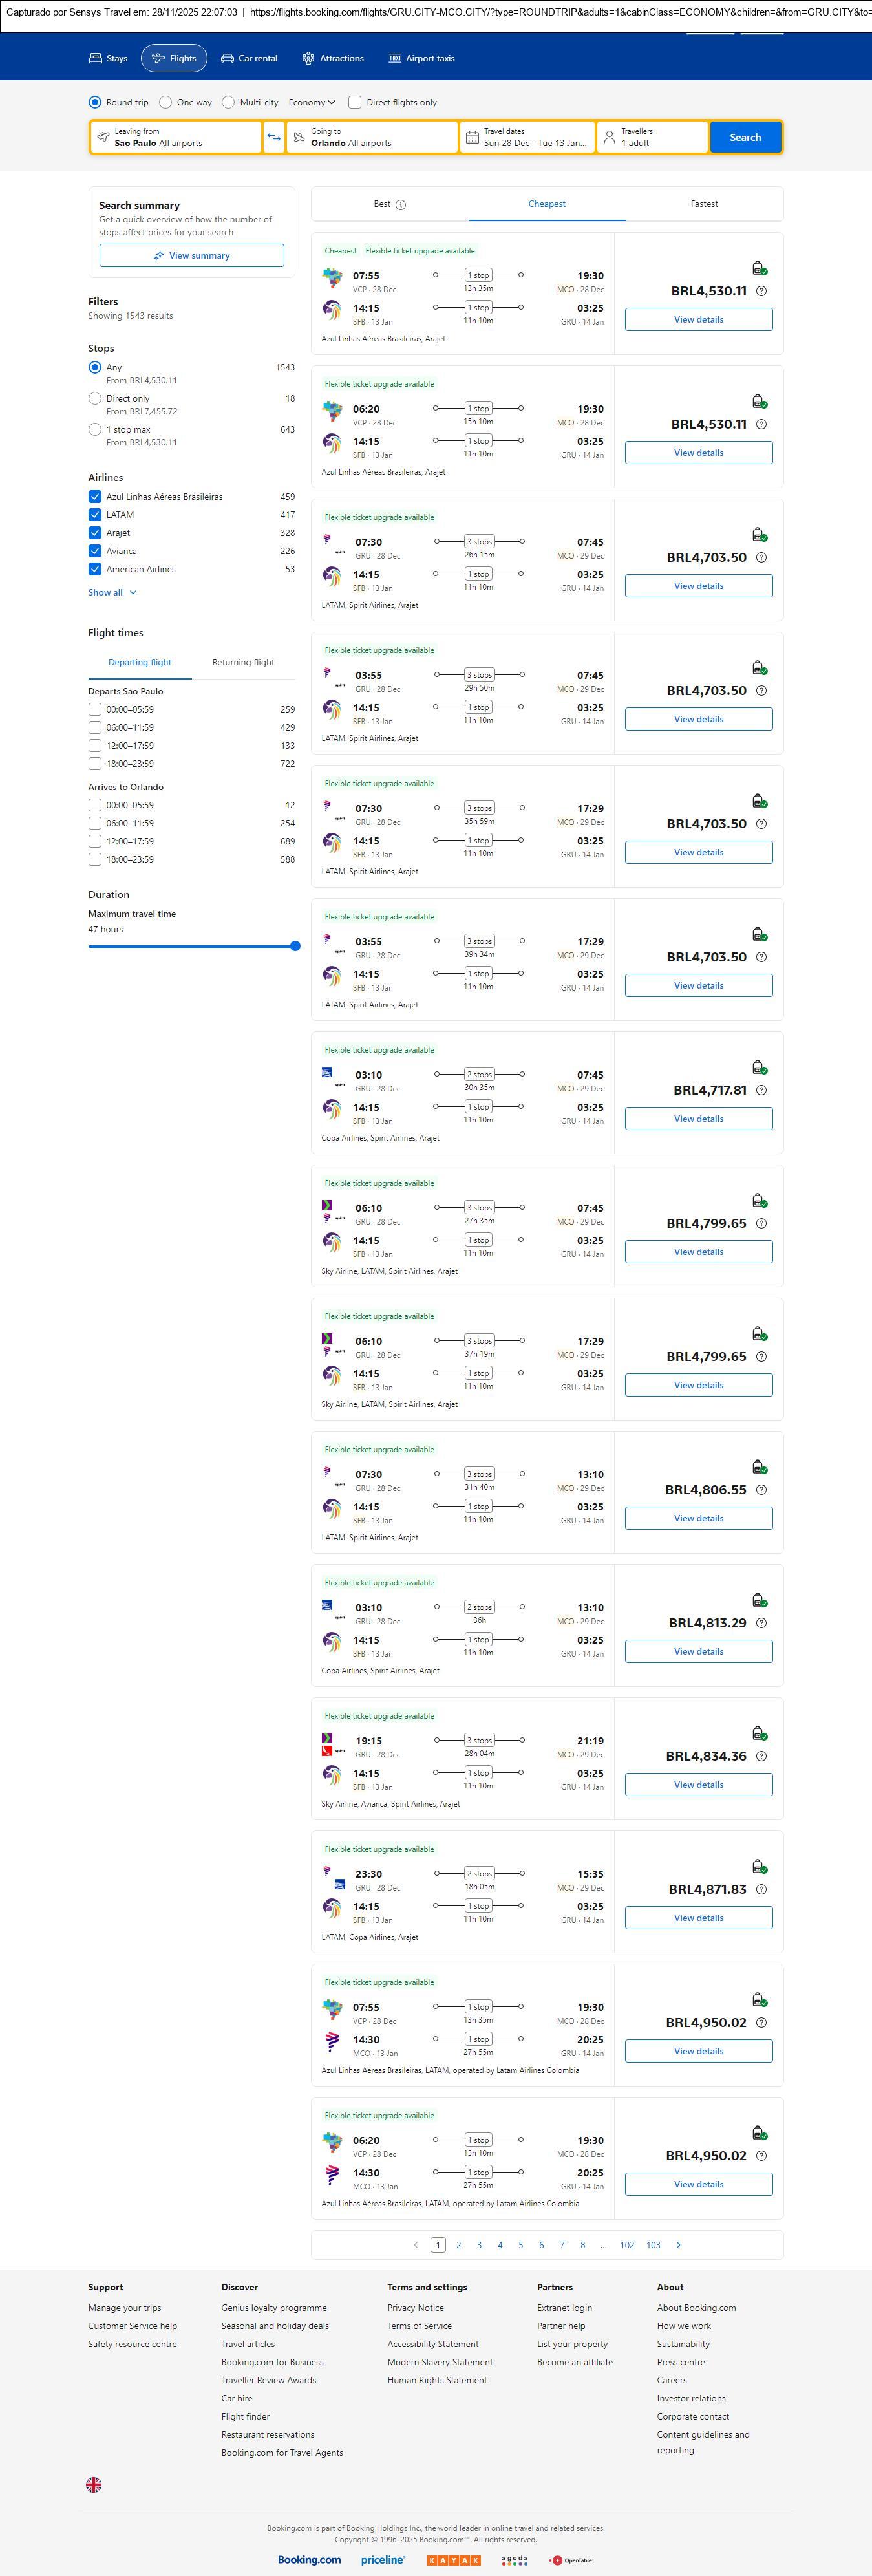
Task: Click the Leaving from Sao Paulo field
Action: [x=176, y=137]
